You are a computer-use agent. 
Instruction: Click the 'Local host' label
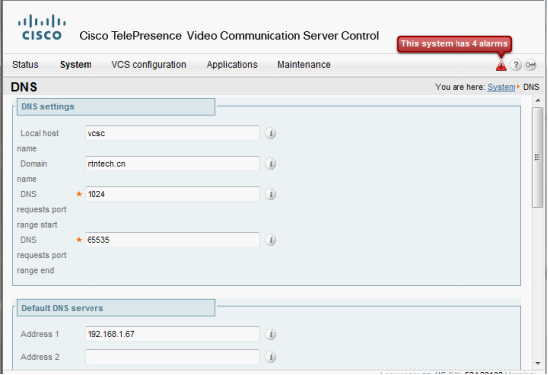pyautogui.click(x=39, y=133)
